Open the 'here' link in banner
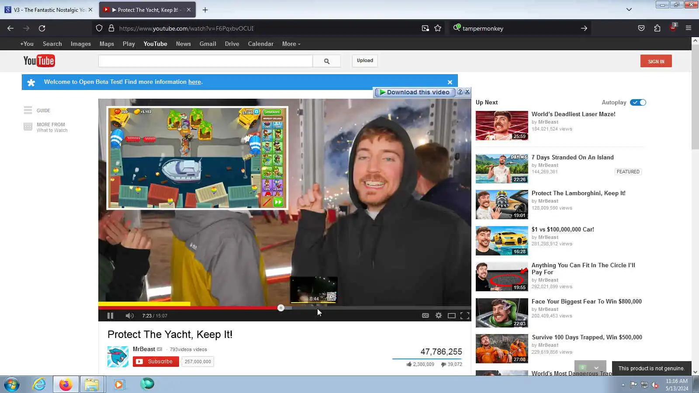699x393 pixels. tap(194, 82)
